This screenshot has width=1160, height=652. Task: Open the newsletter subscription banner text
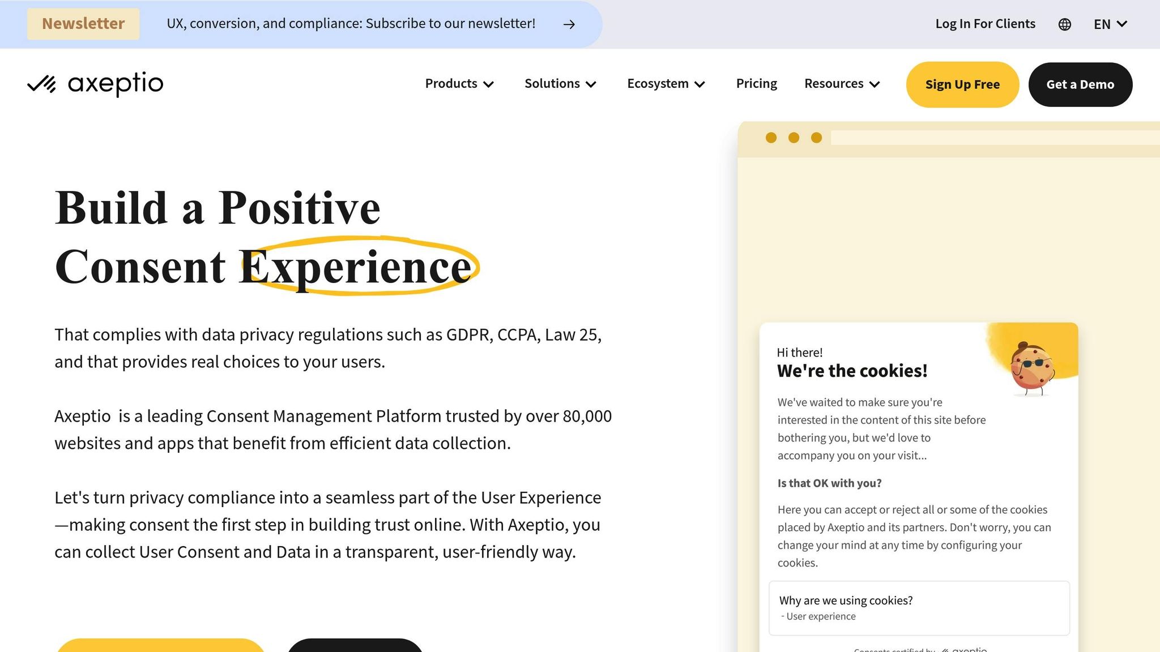point(351,24)
